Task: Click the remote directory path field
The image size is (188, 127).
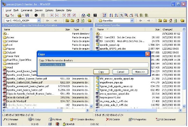Action: click(94, 65)
